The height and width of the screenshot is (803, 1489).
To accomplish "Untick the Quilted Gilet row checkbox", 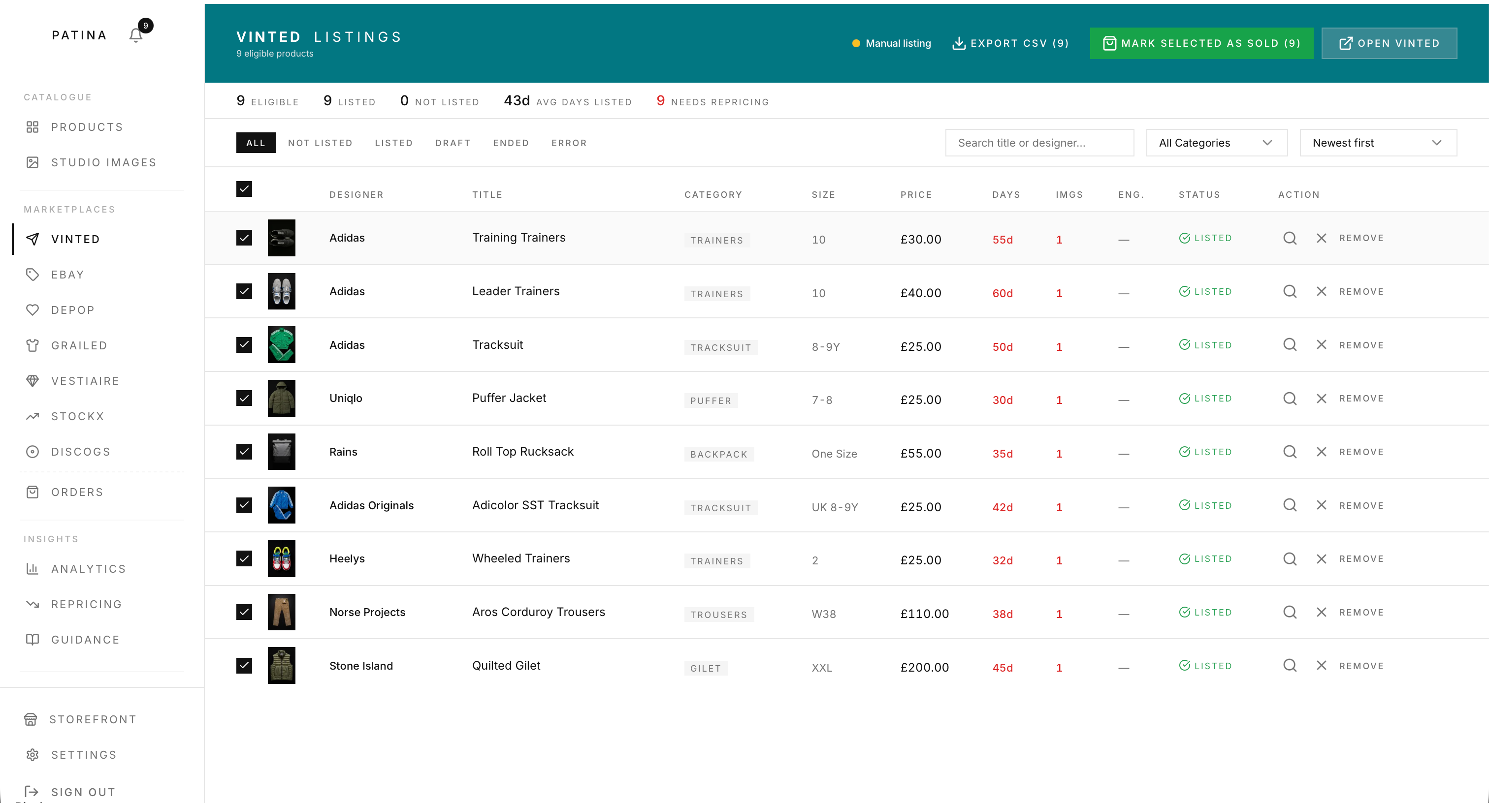I will [x=244, y=666].
